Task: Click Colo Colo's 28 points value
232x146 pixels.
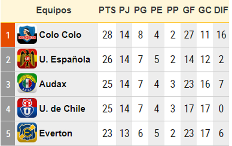Action: coord(107,35)
